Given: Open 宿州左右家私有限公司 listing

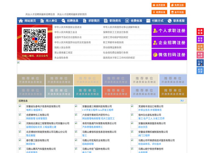Looking at the screenshot, I should click(150, 115).
